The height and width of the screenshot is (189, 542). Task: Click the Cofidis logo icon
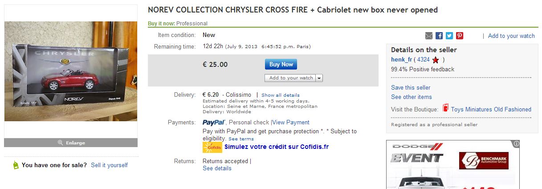pyautogui.click(x=212, y=147)
